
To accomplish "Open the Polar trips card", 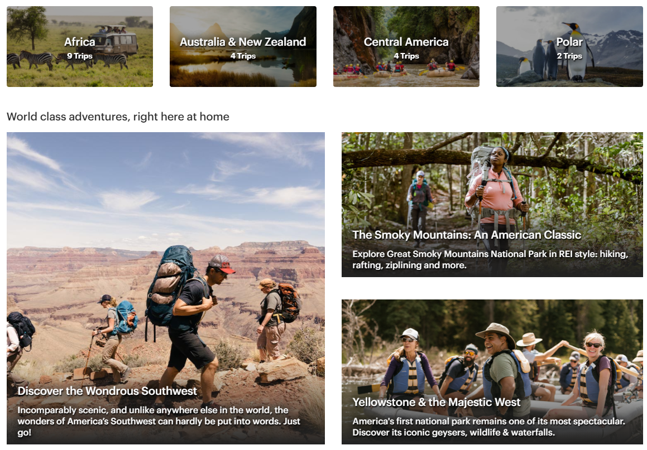I will click(x=569, y=47).
